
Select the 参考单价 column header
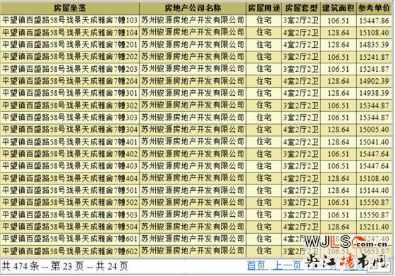[375, 8]
